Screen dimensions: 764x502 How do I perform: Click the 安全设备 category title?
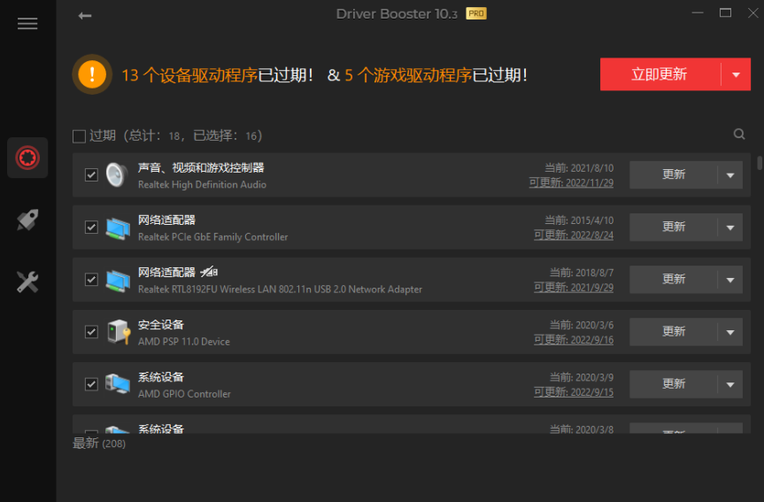click(161, 325)
